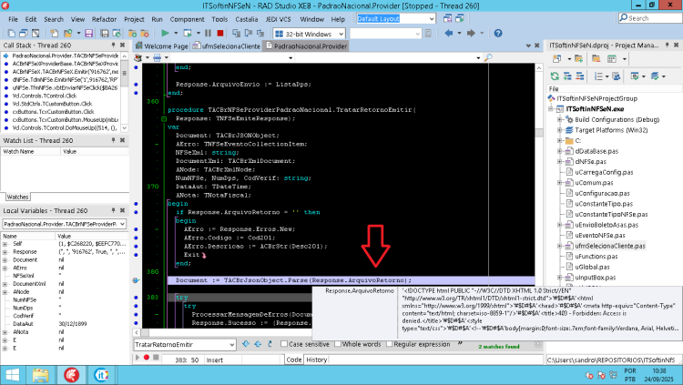Stop the debugger with the red square

220,33
